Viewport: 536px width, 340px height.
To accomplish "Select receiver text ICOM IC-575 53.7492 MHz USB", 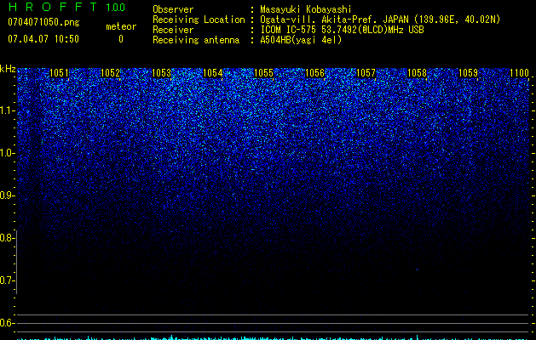I will 342,30.
